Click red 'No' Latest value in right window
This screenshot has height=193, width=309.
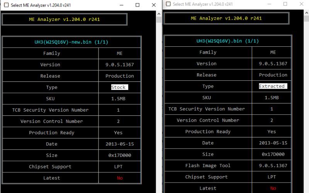click(273, 188)
